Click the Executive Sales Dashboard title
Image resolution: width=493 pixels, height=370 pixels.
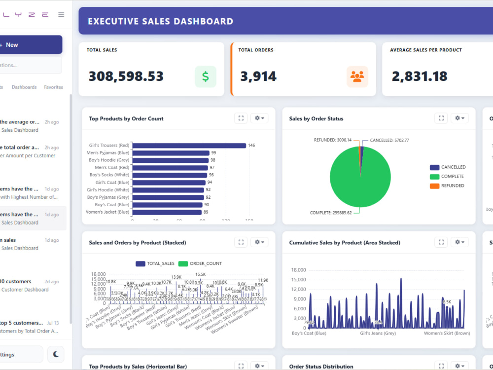160,21
